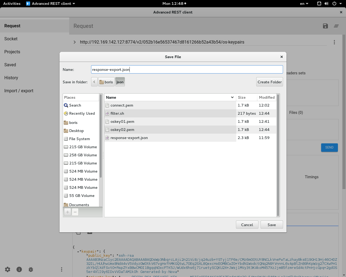Sort files by the Name column header
This screenshot has height=277, width=346.
(170, 97)
